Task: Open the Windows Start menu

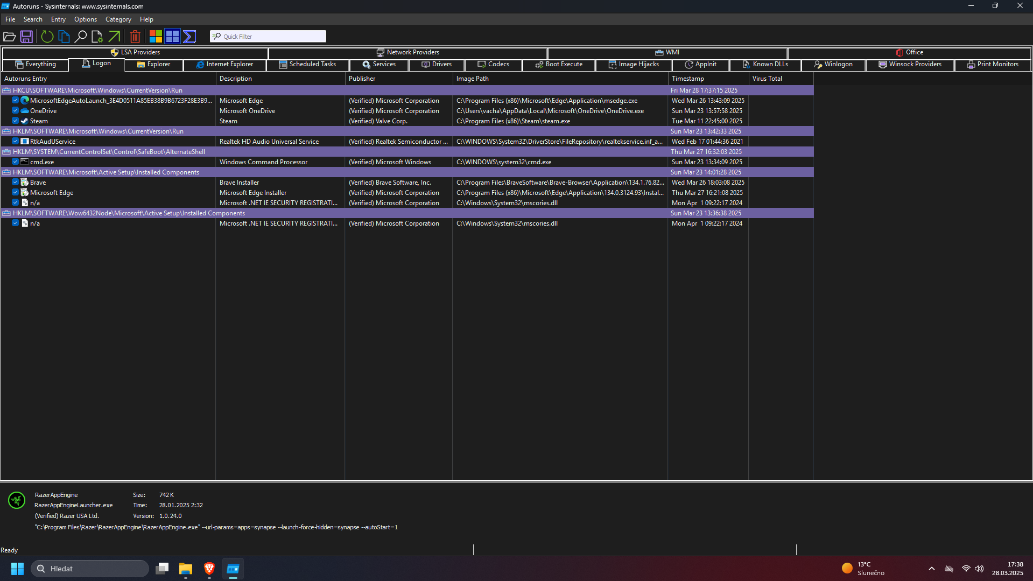Action: tap(17, 569)
